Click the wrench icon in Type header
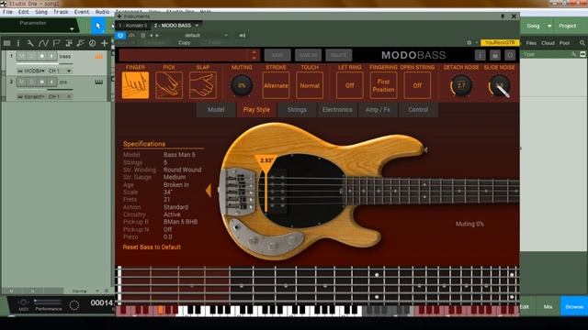 click(x=573, y=54)
